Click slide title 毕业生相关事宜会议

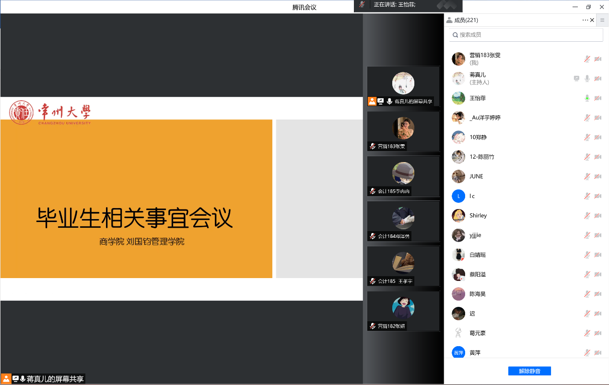tap(134, 218)
